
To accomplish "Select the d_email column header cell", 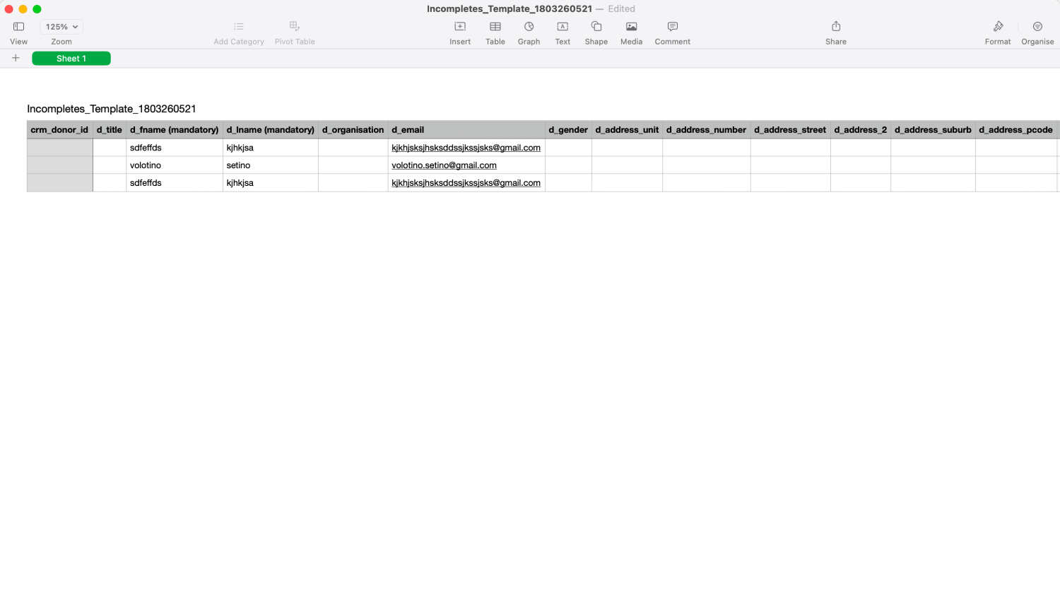I will [466, 130].
